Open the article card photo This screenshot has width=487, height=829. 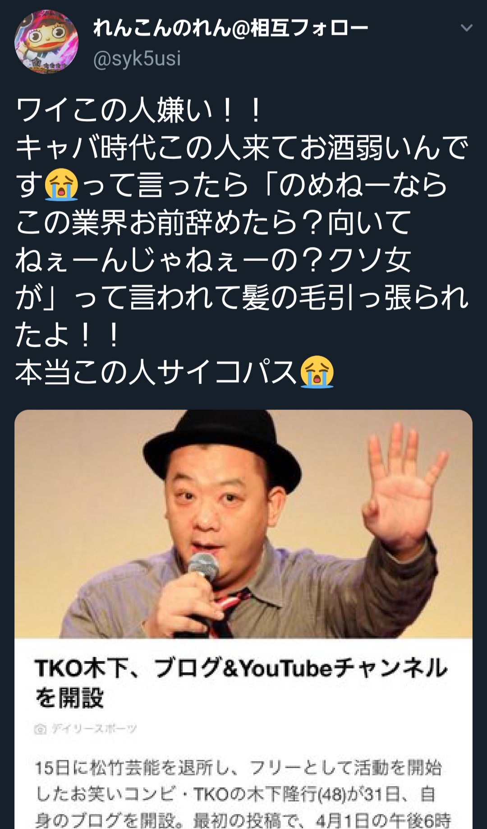243,524
